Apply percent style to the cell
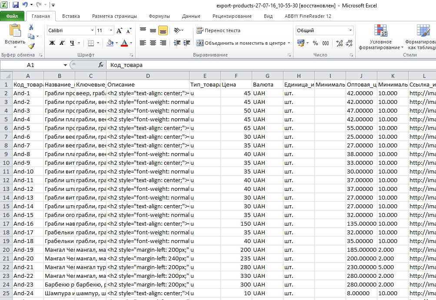 (315, 43)
